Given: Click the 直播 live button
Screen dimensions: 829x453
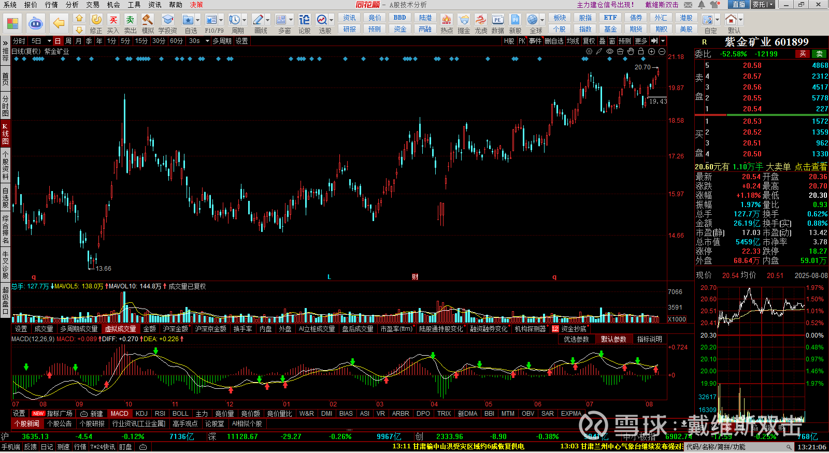Looking at the screenshot, I should [x=738, y=5].
